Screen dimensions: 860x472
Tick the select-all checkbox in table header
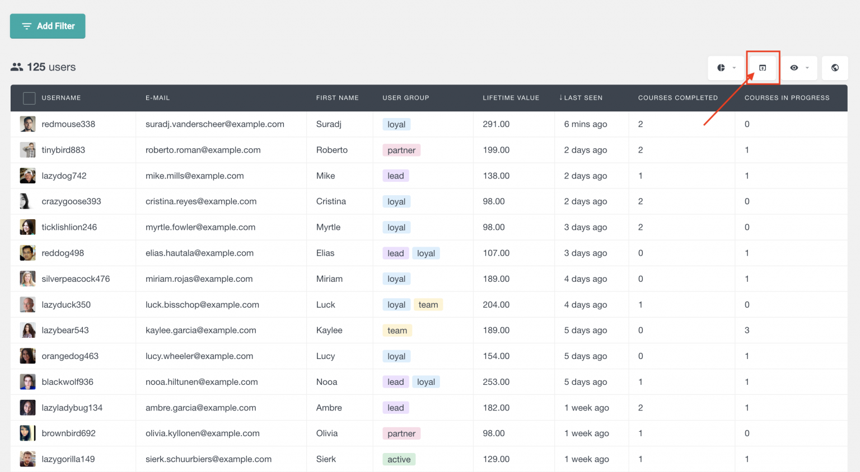click(x=29, y=98)
